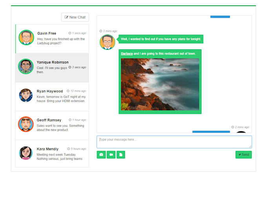Open Kara Mendly conversation

52,154
